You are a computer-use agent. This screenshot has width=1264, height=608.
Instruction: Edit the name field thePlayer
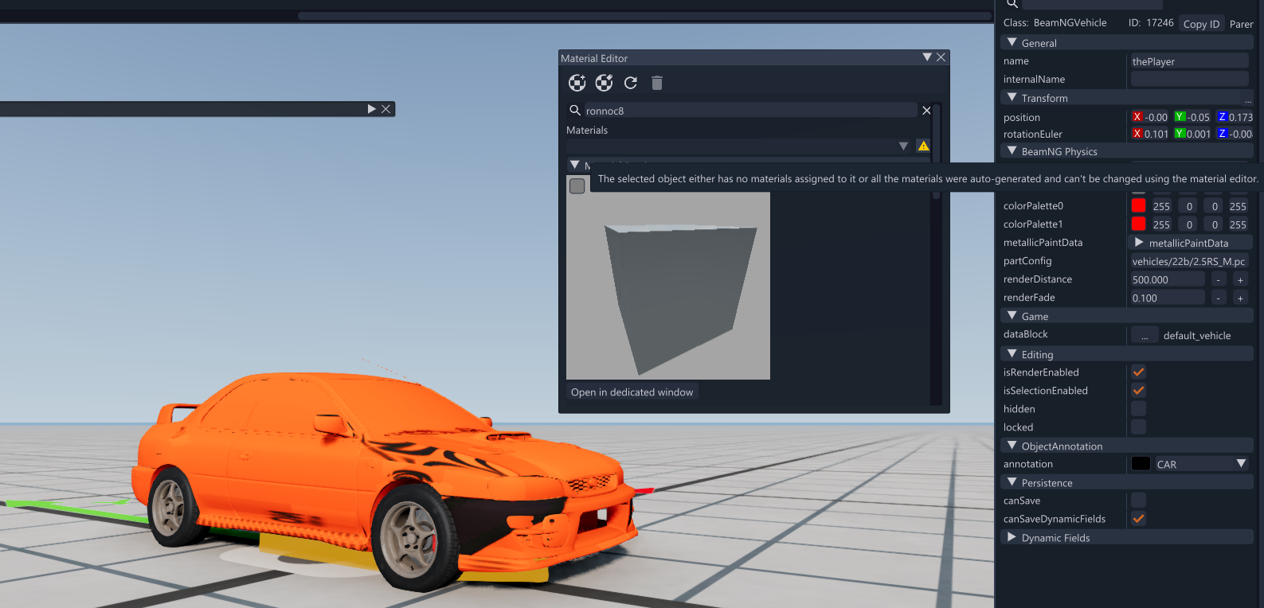click(1189, 60)
